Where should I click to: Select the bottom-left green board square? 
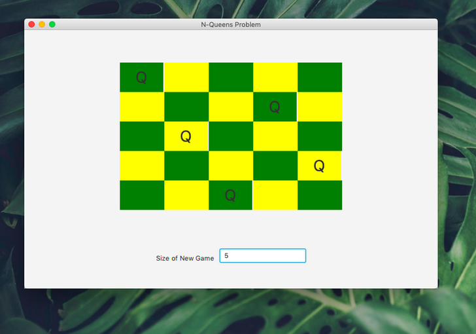point(142,195)
